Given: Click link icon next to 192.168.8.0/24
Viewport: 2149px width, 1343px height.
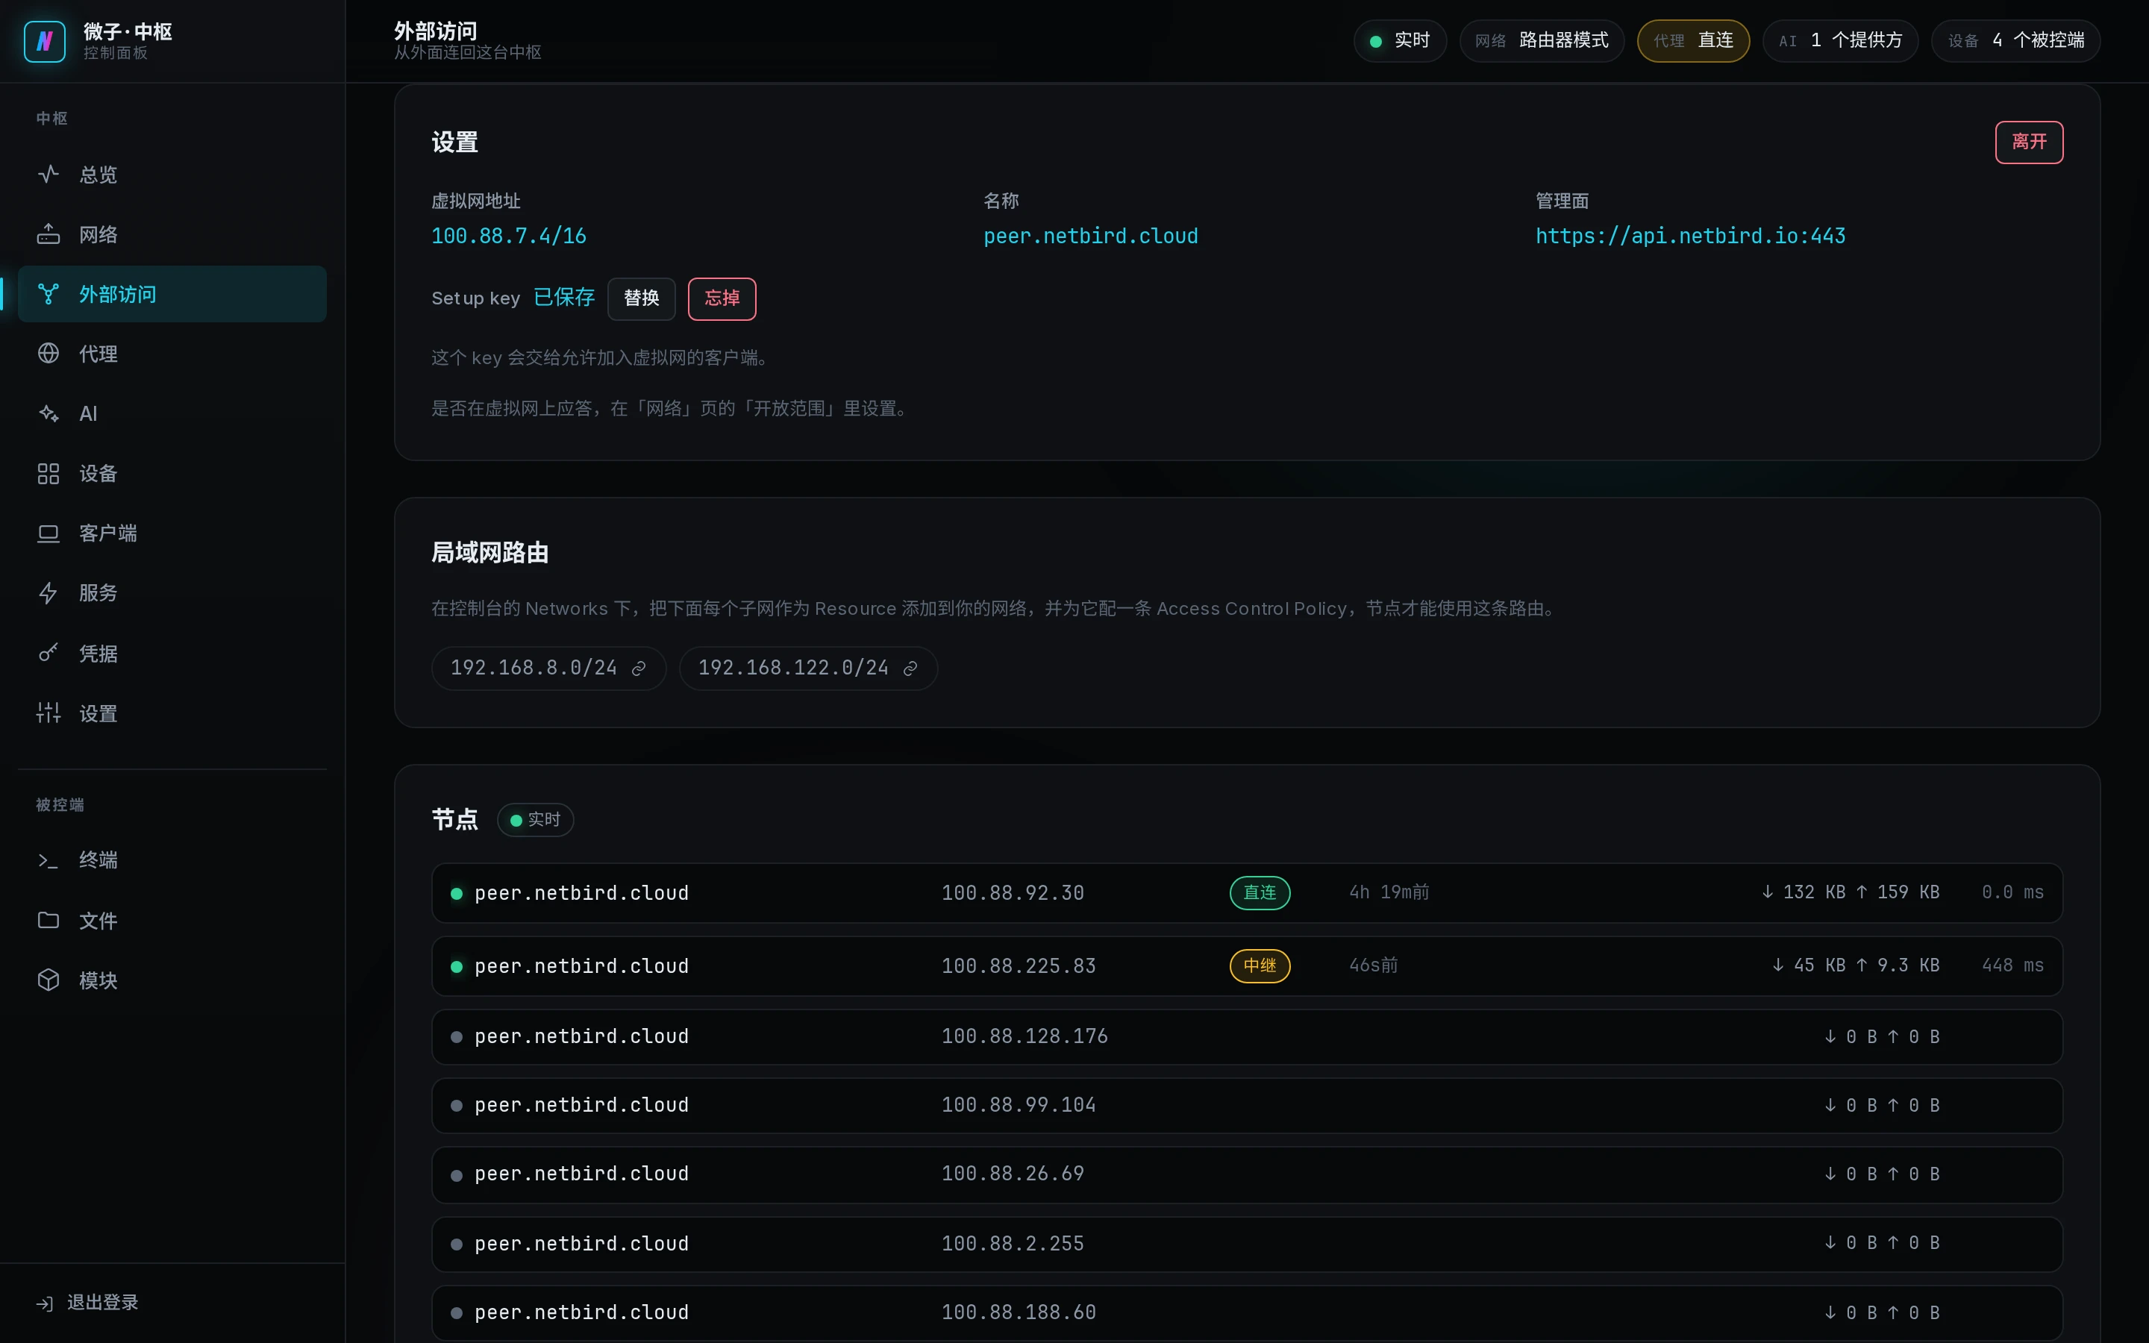Looking at the screenshot, I should tap(639, 669).
